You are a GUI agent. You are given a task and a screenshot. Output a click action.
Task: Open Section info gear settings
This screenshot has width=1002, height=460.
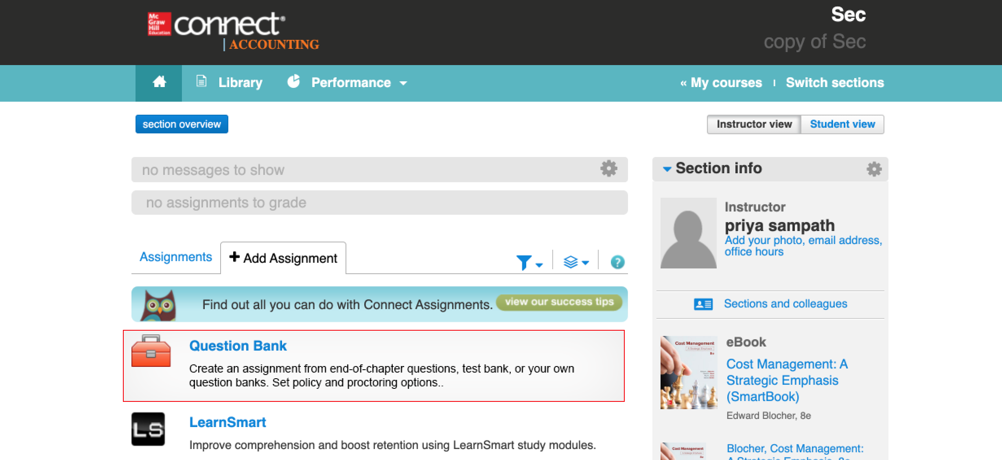[x=874, y=169]
